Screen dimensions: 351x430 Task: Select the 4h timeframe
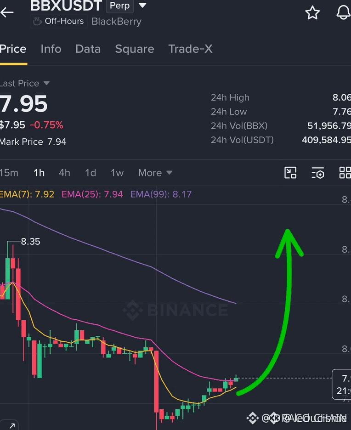coord(64,173)
